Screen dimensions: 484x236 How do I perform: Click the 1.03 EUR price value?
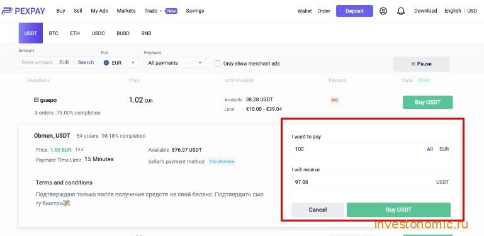(x=61, y=150)
